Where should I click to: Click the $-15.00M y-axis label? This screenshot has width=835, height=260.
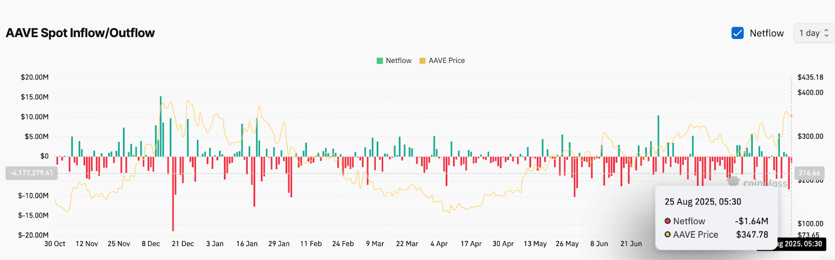click(x=33, y=216)
